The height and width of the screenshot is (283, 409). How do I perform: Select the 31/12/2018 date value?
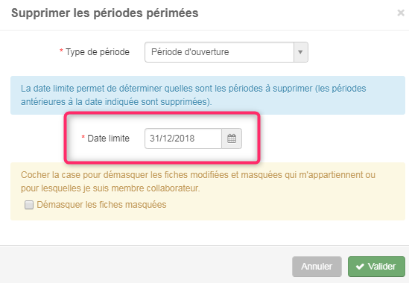coord(172,139)
